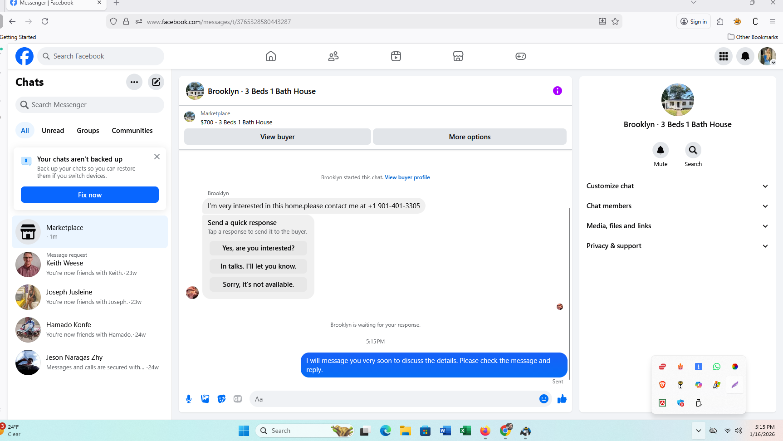Viewport: 783px width, 441px height.
Task: Click the purple conversation information icon
Action: click(x=558, y=91)
